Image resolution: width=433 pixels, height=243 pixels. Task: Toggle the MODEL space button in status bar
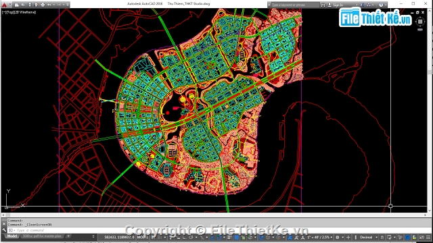click(143, 237)
